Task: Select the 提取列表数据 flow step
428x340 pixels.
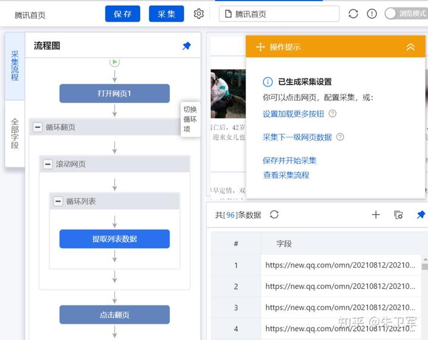Action: click(x=114, y=239)
